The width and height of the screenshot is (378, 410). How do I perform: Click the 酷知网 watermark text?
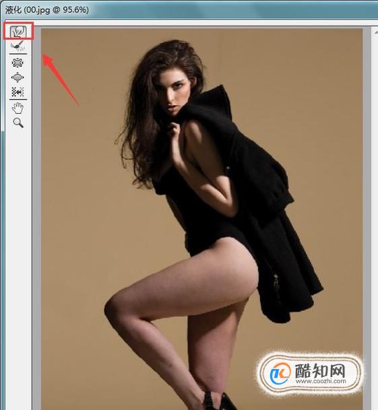pyautogui.click(x=320, y=370)
